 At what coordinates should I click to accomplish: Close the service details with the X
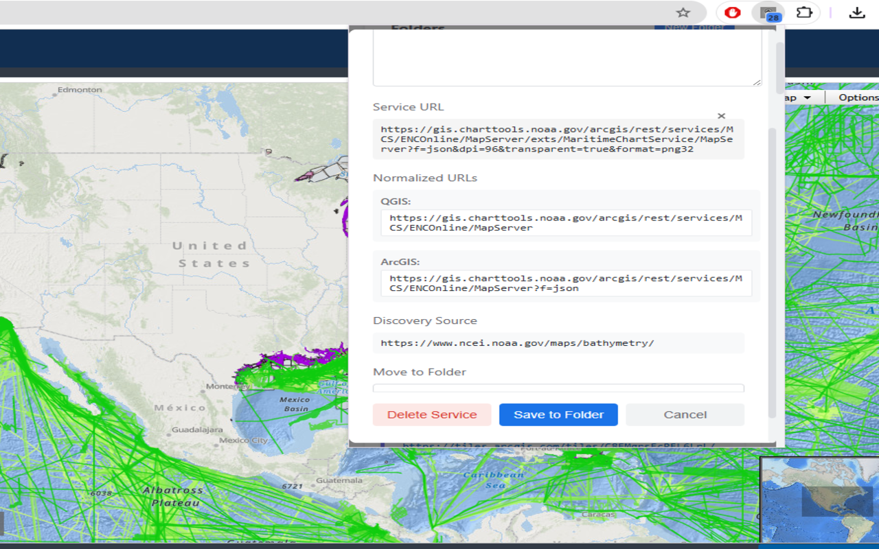721,116
